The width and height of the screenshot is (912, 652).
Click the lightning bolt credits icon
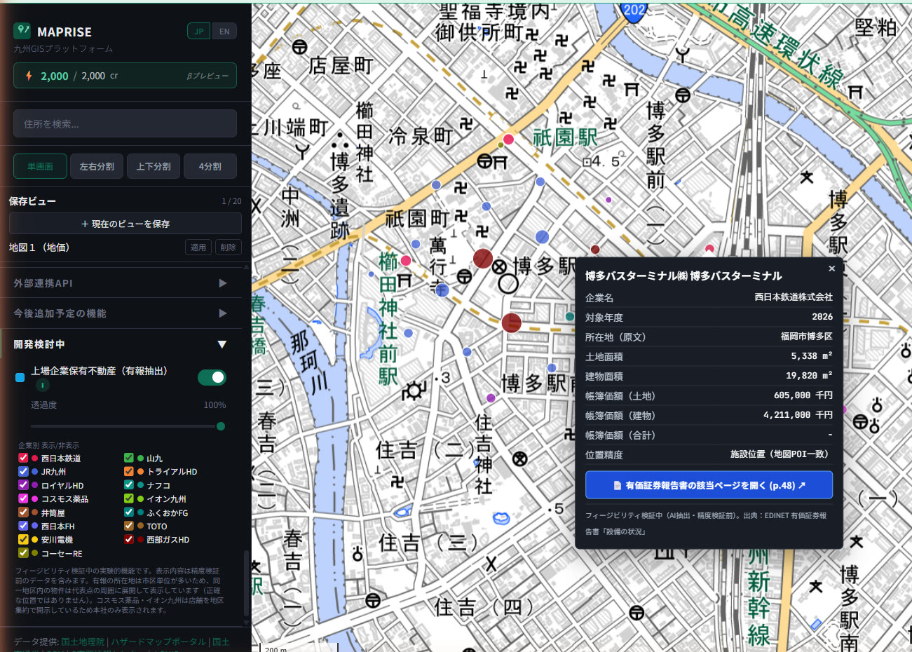click(29, 76)
